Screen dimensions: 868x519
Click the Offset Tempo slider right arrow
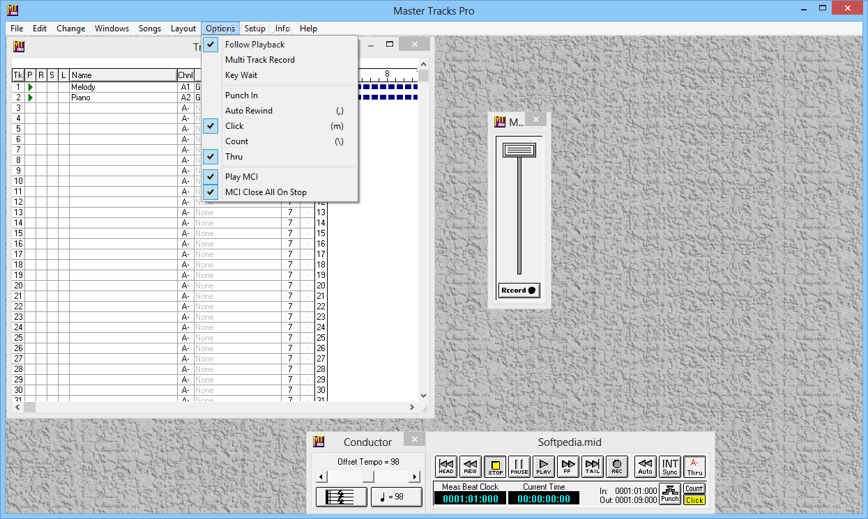[x=415, y=477]
